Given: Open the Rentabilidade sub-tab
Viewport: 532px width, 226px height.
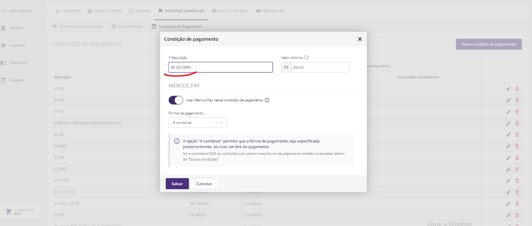Looking at the screenshot, I should (127, 27).
